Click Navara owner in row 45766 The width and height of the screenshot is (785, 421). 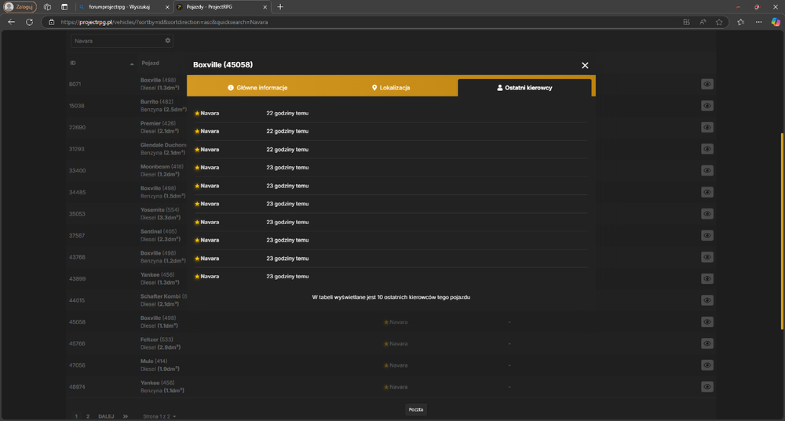[x=396, y=343]
